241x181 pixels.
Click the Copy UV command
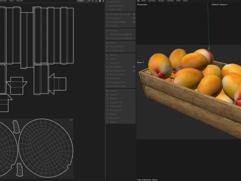coord(120,91)
